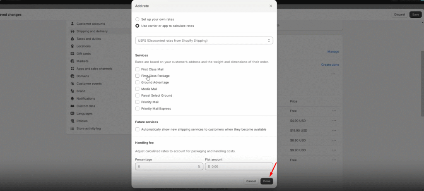This screenshot has width=424, height=191.
Task: Click the $9.90 USD price cell
Action: (x=298, y=150)
